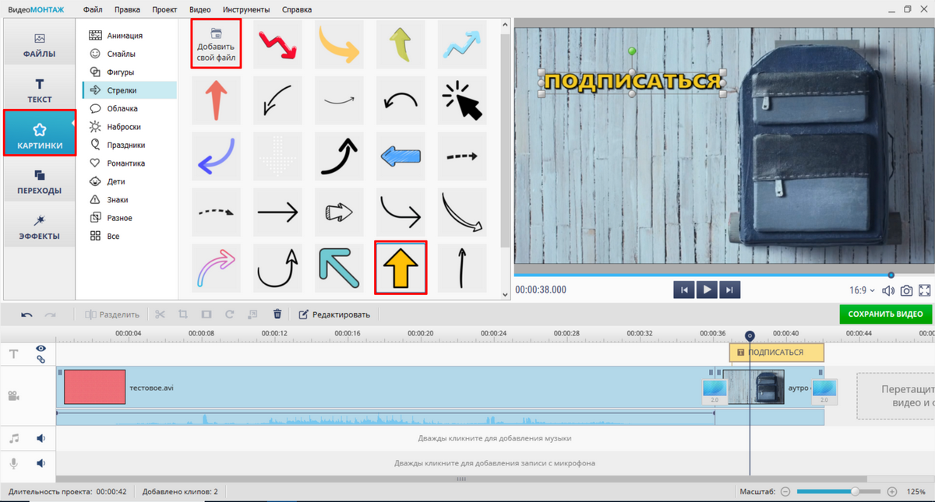Play the video preview

click(707, 290)
